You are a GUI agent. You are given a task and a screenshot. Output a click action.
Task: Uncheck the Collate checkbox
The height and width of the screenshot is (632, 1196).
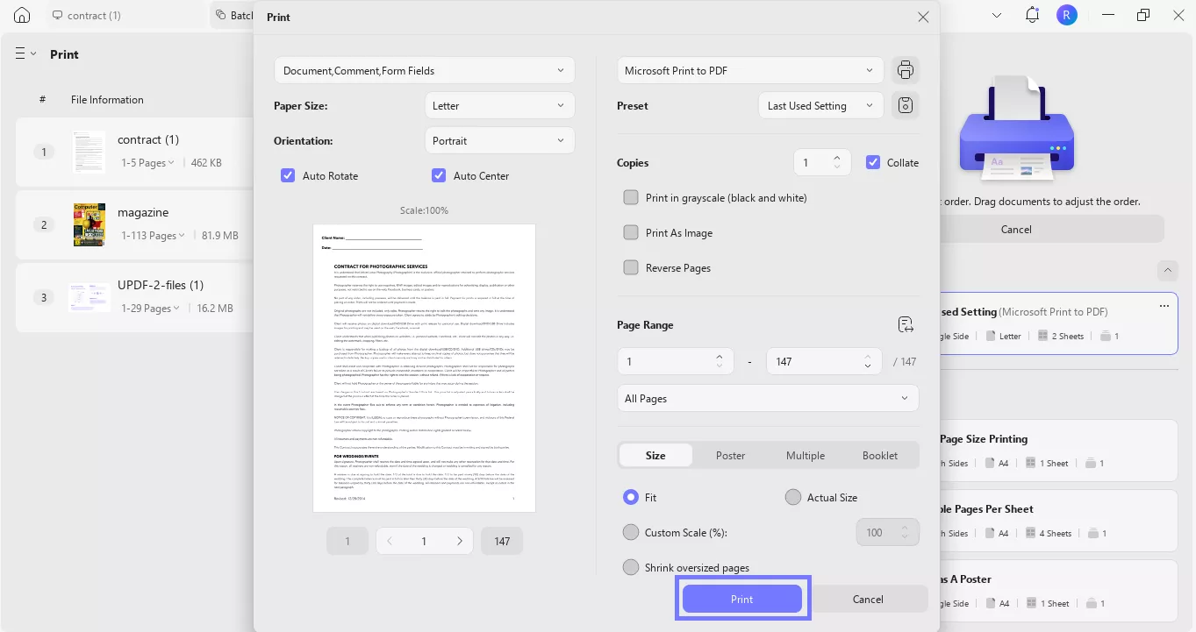pos(873,162)
